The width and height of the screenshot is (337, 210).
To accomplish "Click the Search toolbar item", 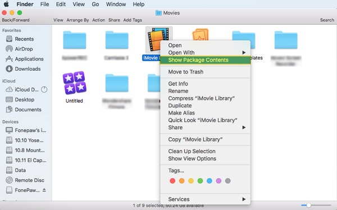I will click(x=327, y=20).
